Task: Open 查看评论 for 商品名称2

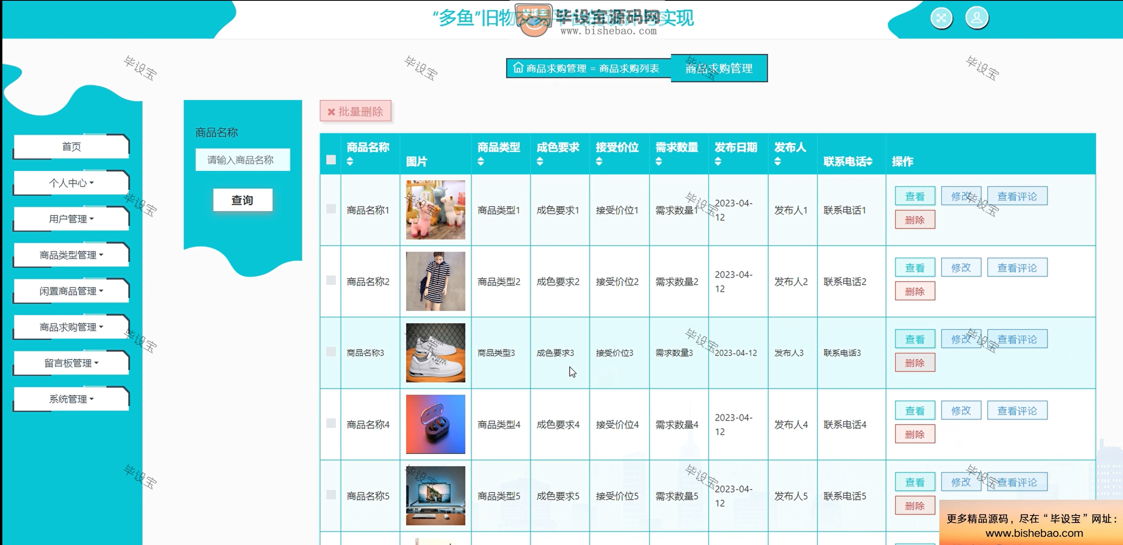Action: pyautogui.click(x=1017, y=268)
